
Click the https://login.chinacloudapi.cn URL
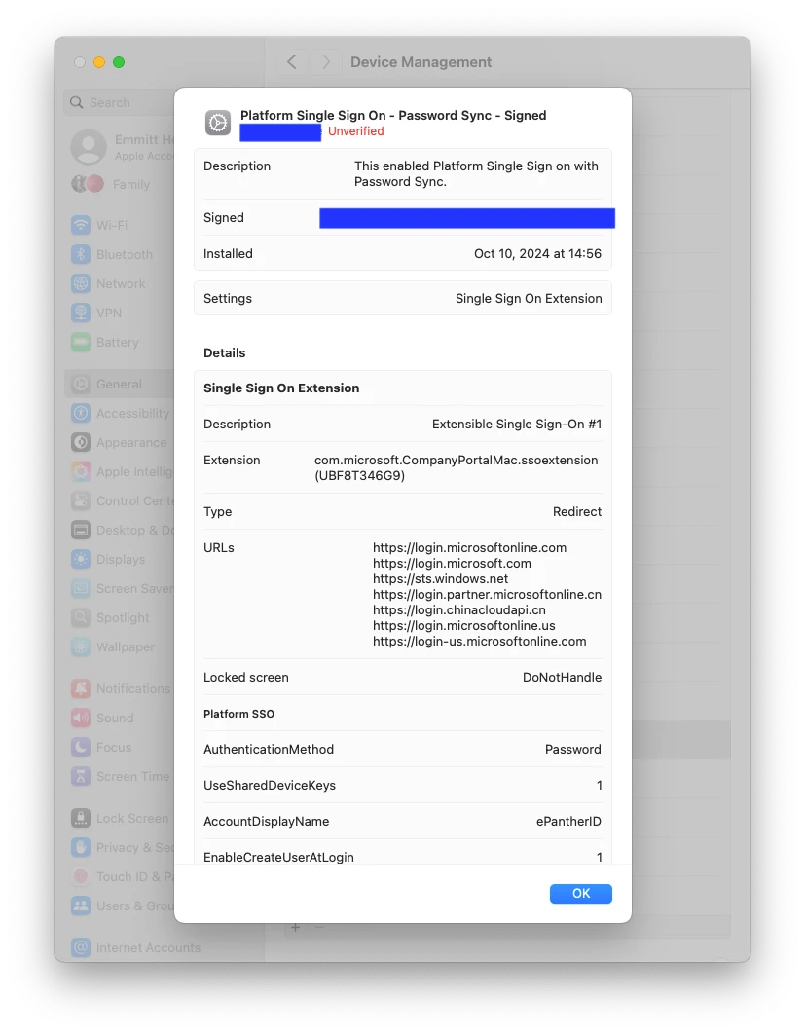[x=458, y=609]
